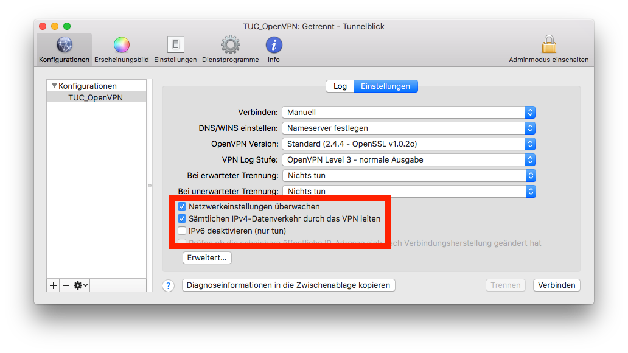Open the Info toolbar icon

[x=274, y=49]
